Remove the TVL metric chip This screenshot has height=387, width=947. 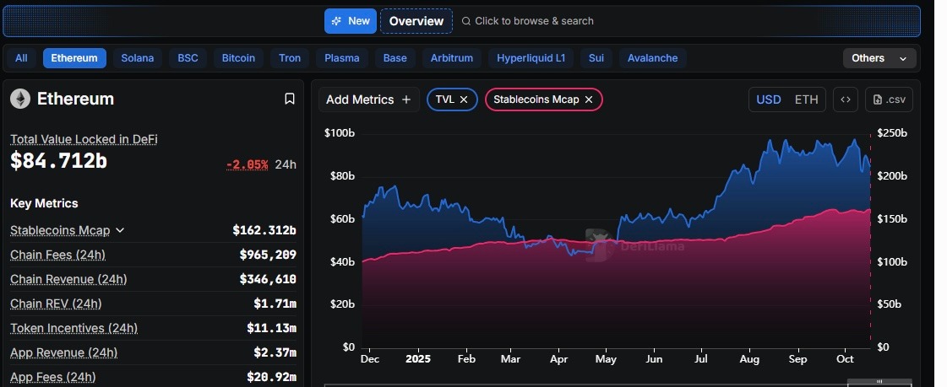(464, 99)
